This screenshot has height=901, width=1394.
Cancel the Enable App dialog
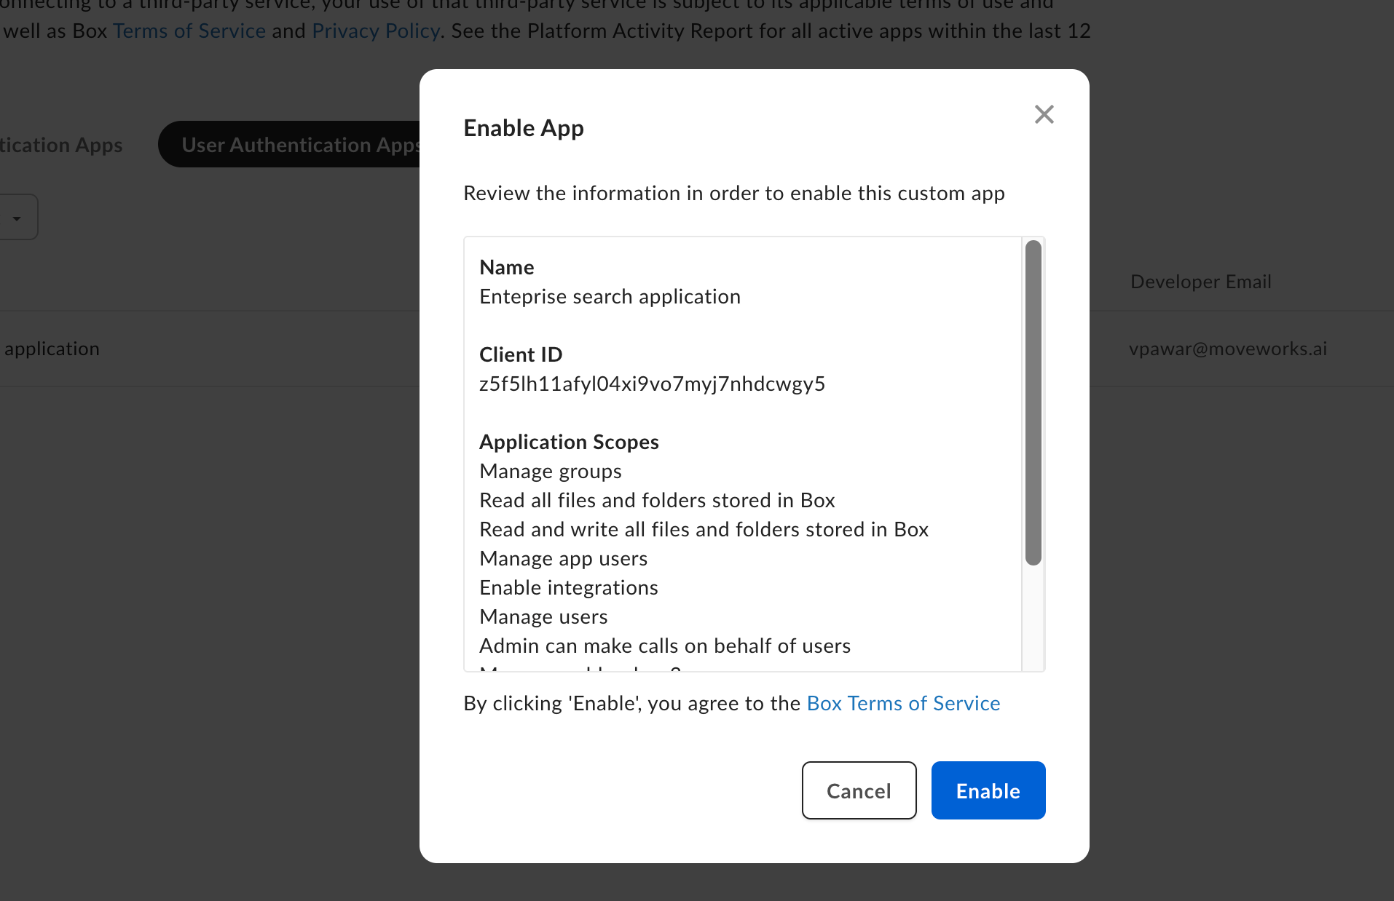tap(859, 790)
